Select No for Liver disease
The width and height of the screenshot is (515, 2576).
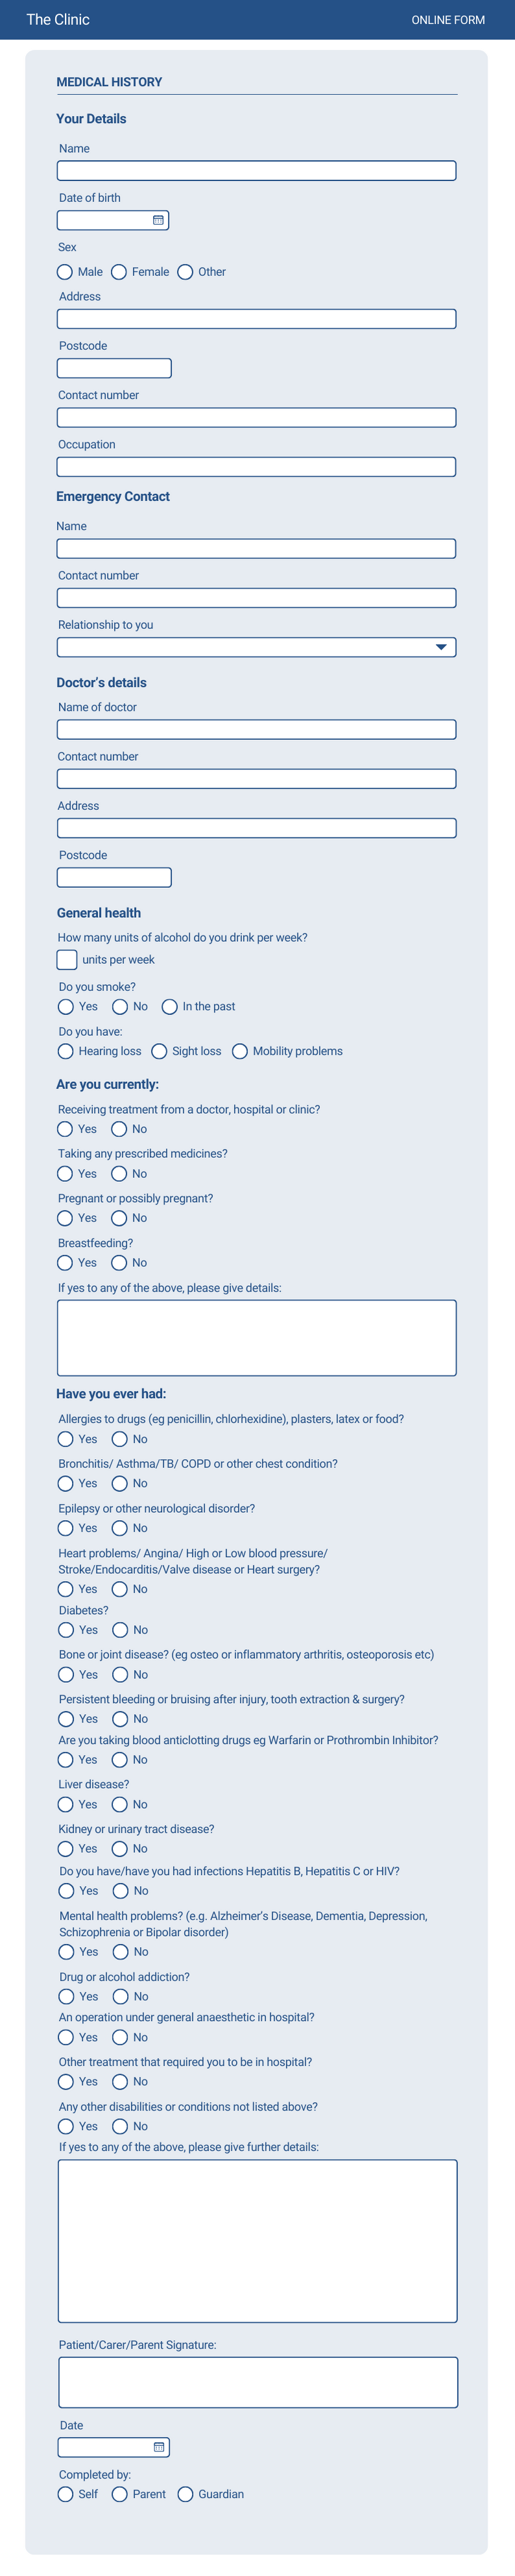tap(120, 1804)
